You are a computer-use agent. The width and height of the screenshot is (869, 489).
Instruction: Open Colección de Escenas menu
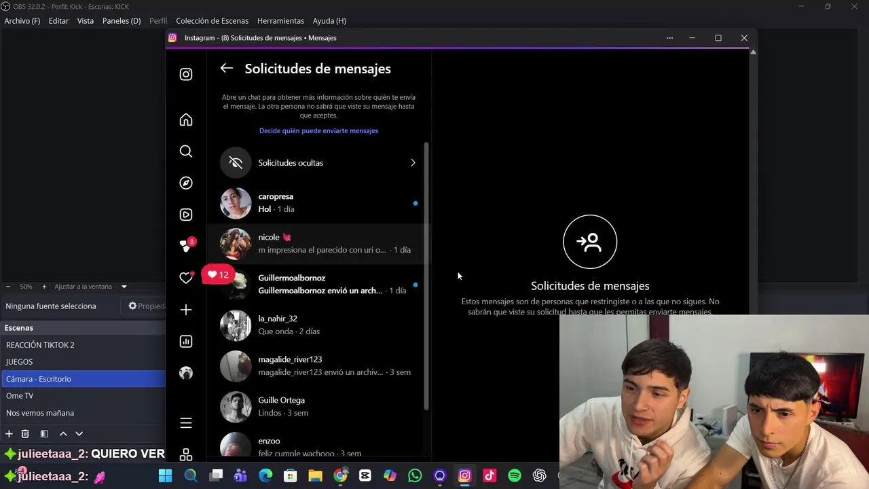click(x=212, y=21)
